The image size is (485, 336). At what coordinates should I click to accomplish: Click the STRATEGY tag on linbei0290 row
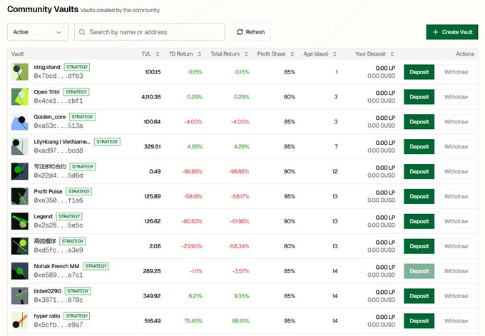pyautogui.click(x=78, y=291)
